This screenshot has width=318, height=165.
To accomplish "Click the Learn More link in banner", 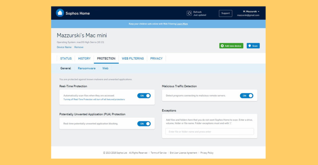I will (182, 24).
